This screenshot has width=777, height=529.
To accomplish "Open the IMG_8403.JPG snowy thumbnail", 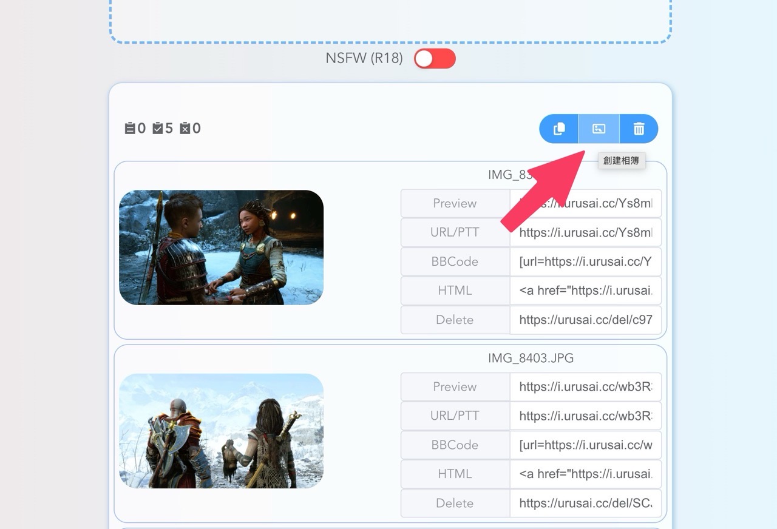I will (x=221, y=431).
